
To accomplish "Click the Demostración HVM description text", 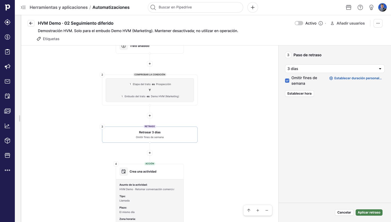I will coord(138,31).
